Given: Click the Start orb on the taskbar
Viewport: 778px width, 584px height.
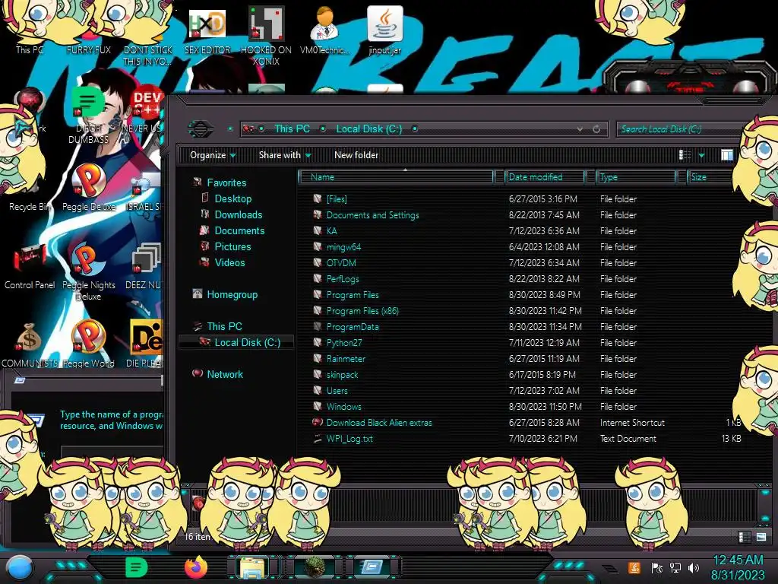Looking at the screenshot, I should [x=20, y=567].
